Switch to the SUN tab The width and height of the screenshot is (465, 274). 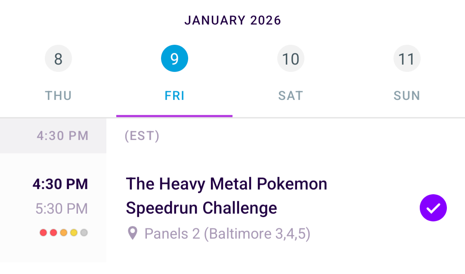click(x=407, y=96)
